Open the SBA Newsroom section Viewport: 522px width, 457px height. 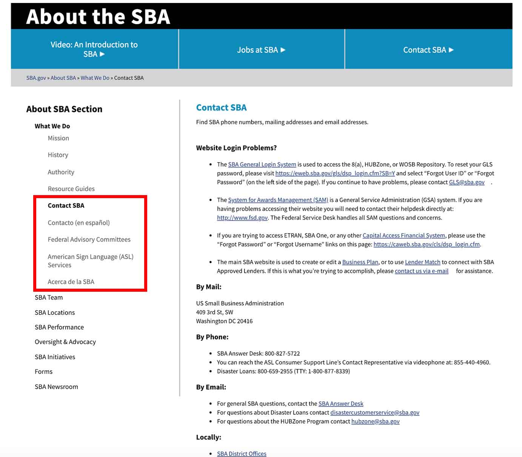click(56, 387)
